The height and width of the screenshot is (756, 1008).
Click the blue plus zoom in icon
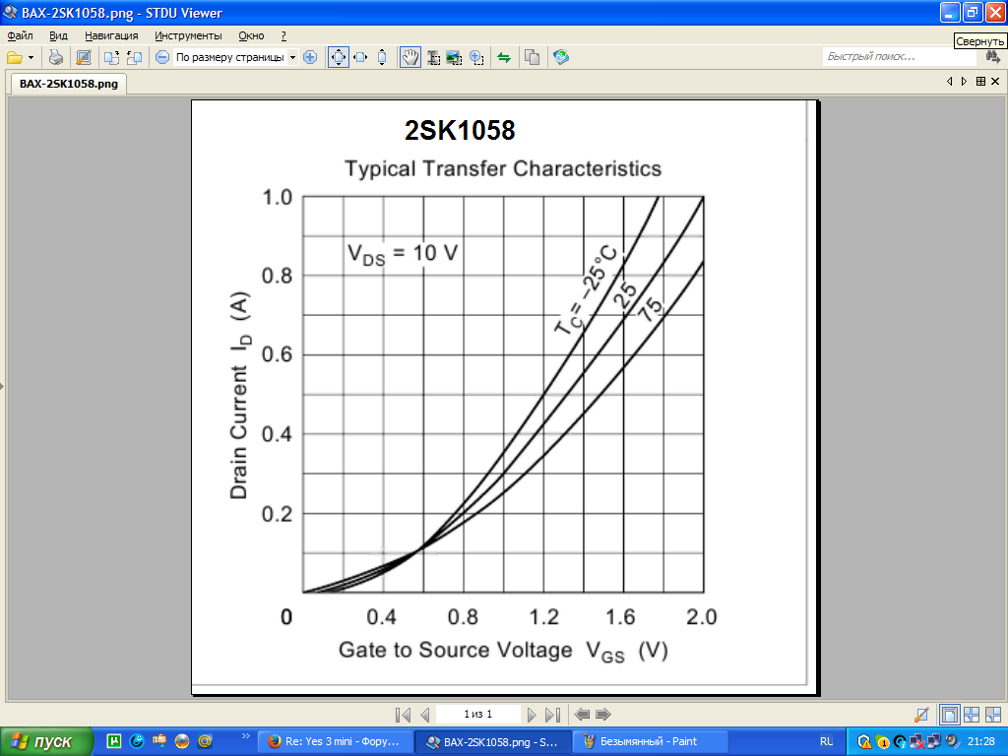(310, 58)
